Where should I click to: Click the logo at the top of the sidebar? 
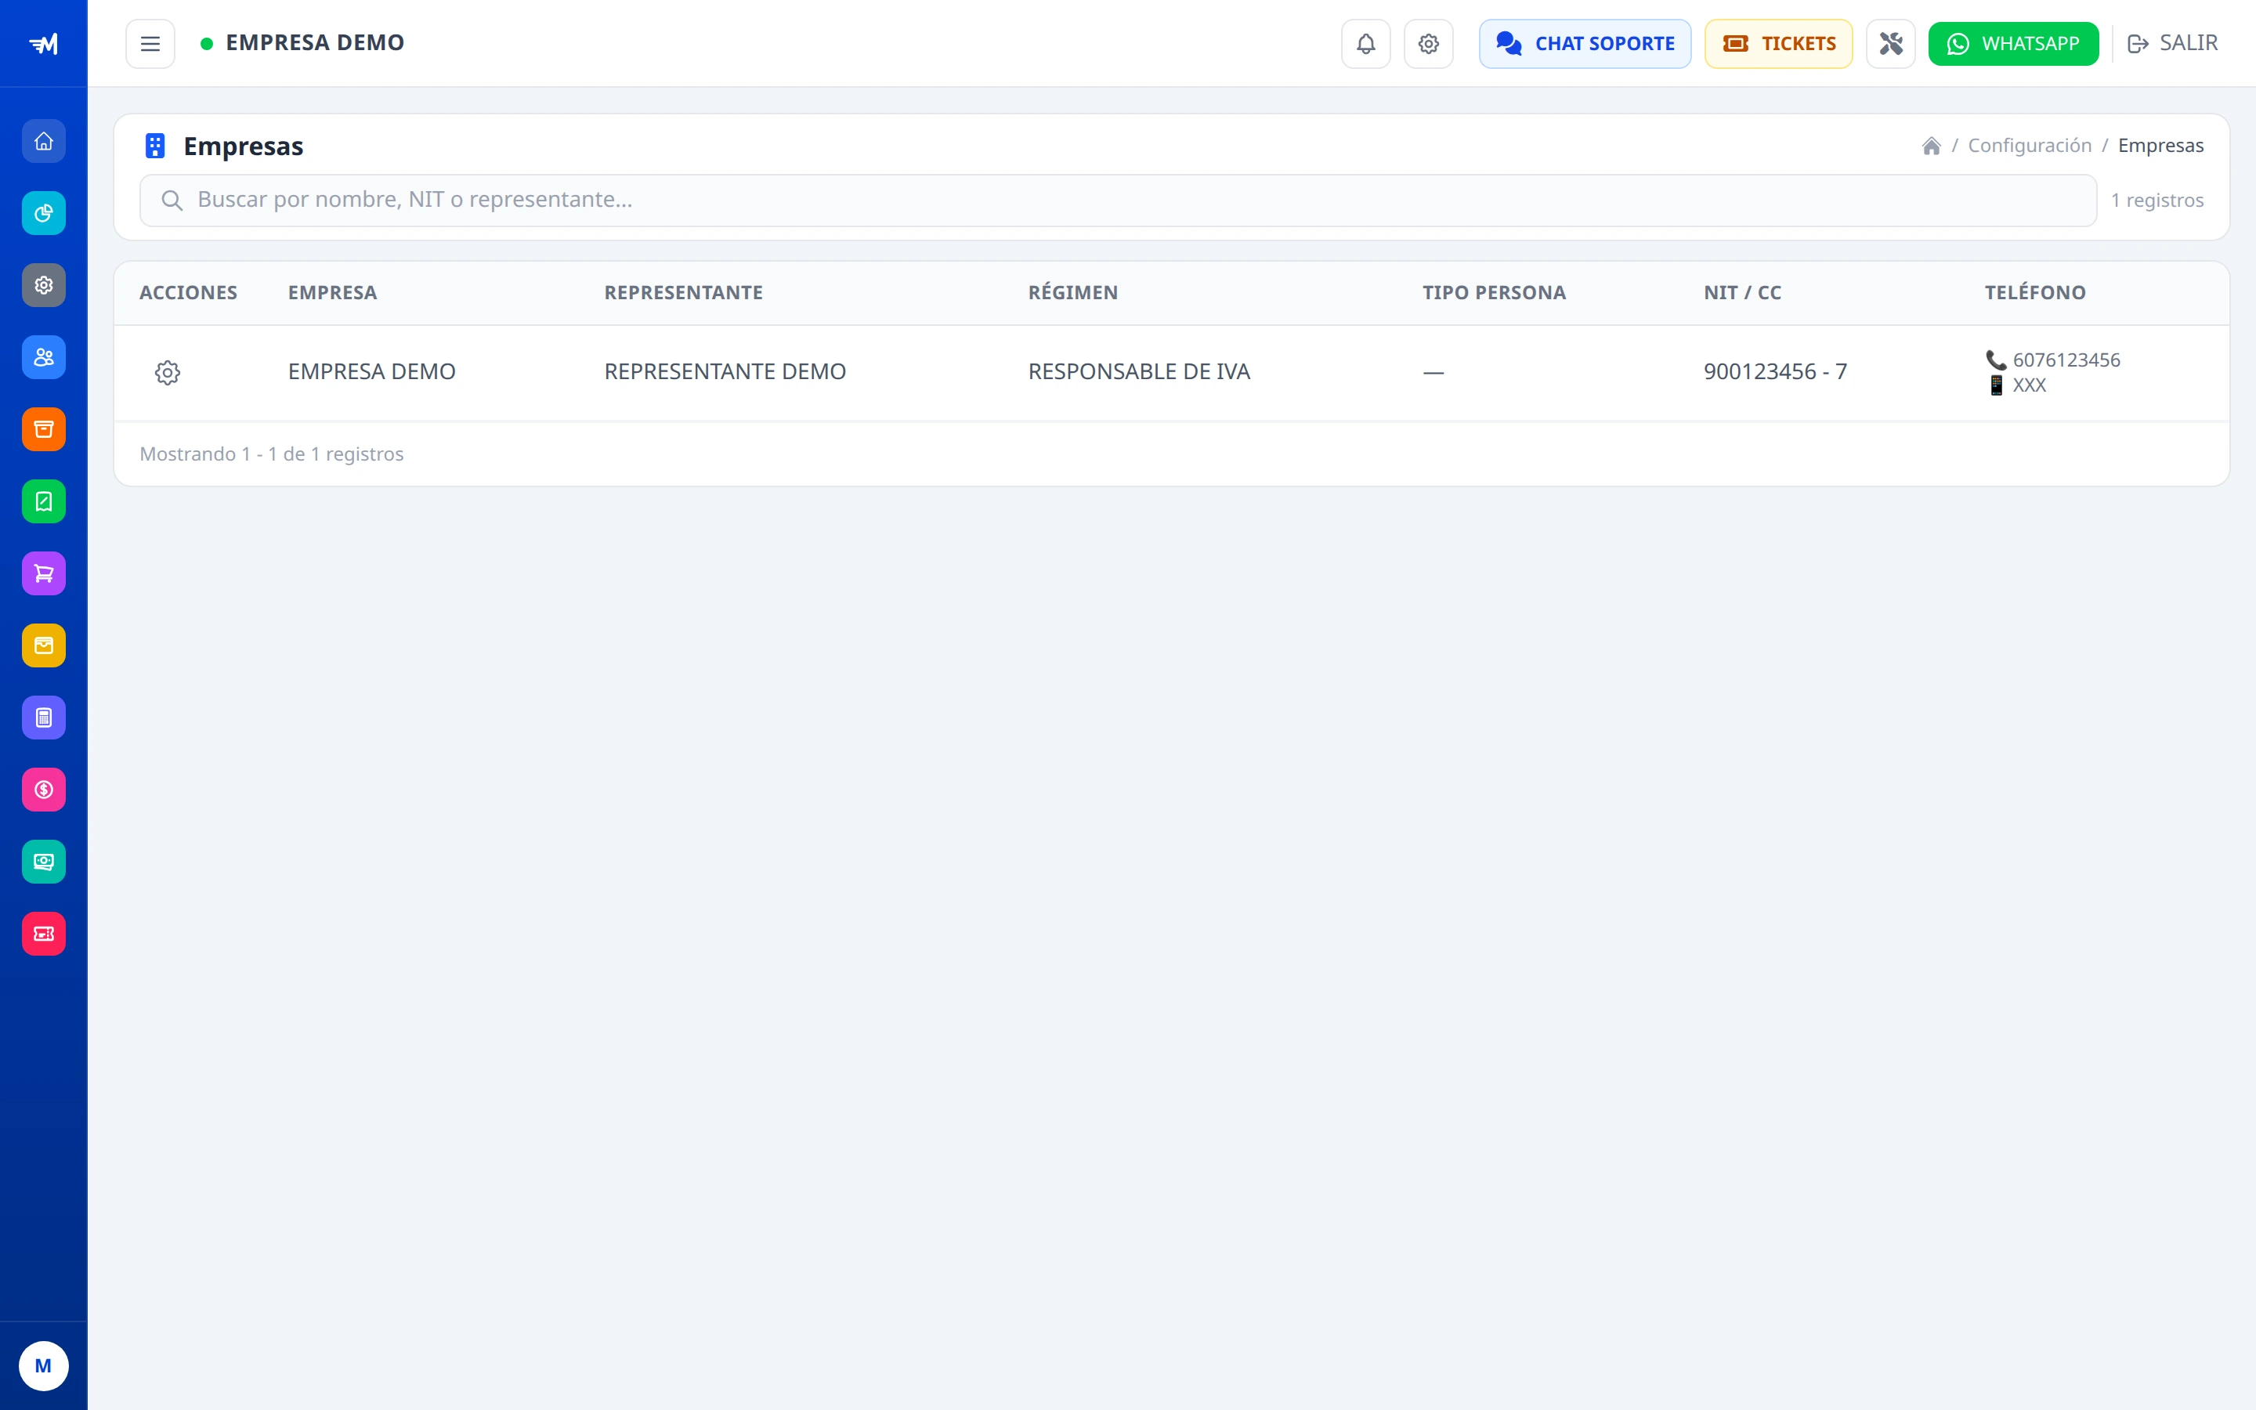[44, 44]
